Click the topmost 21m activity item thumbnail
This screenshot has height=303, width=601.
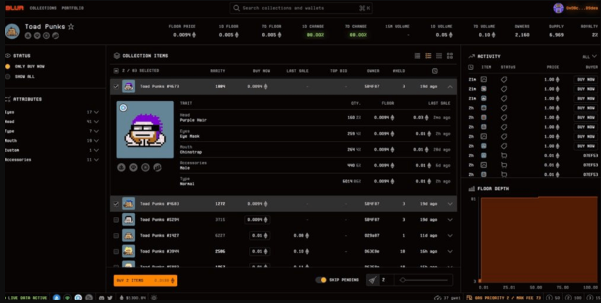click(x=484, y=79)
